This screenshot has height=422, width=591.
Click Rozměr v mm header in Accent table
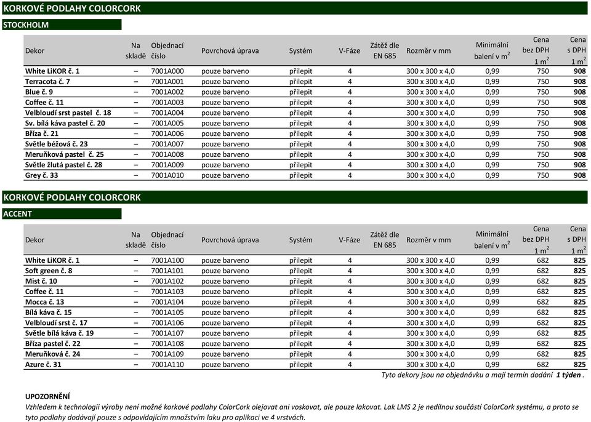click(x=428, y=240)
